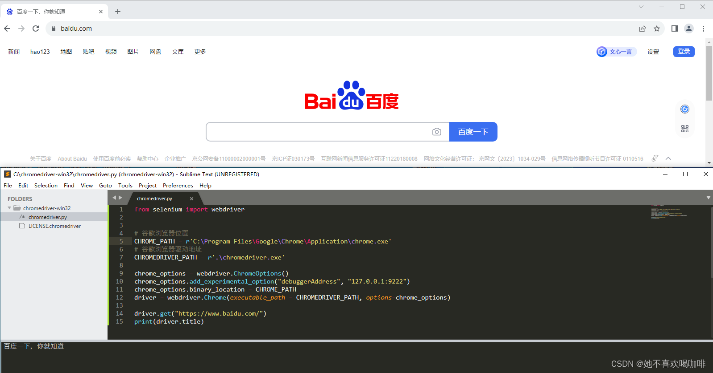The height and width of the screenshot is (373, 713).
Task: Open Chrome three-dot menu
Action: 703,28
